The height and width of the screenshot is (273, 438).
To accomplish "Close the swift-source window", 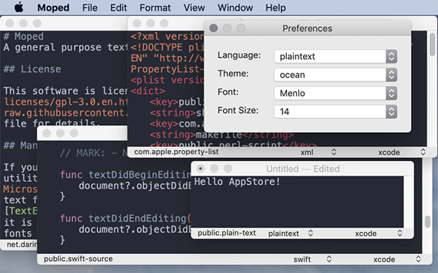I will (47, 133).
